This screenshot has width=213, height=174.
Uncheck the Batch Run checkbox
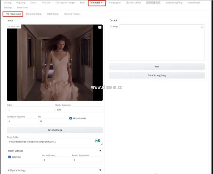point(9,157)
